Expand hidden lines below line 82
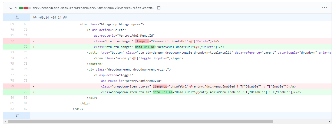Viewport: 334px width, 126px height. tap(17, 115)
